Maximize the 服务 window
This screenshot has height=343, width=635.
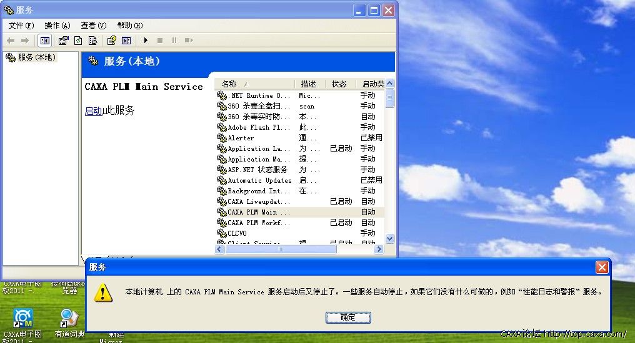374,10
